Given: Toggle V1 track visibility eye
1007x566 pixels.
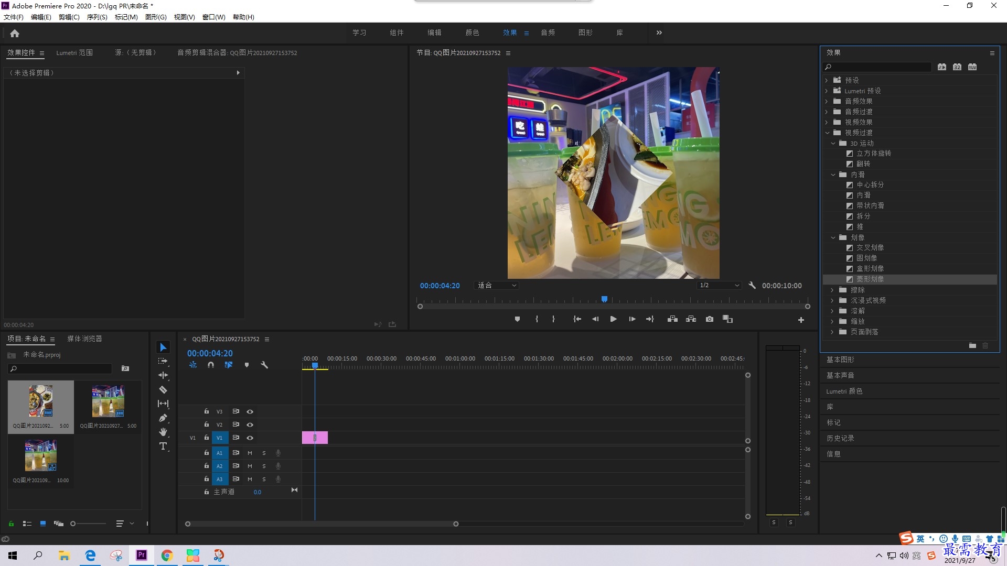Looking at the screenshot, I should click(250, 438).
